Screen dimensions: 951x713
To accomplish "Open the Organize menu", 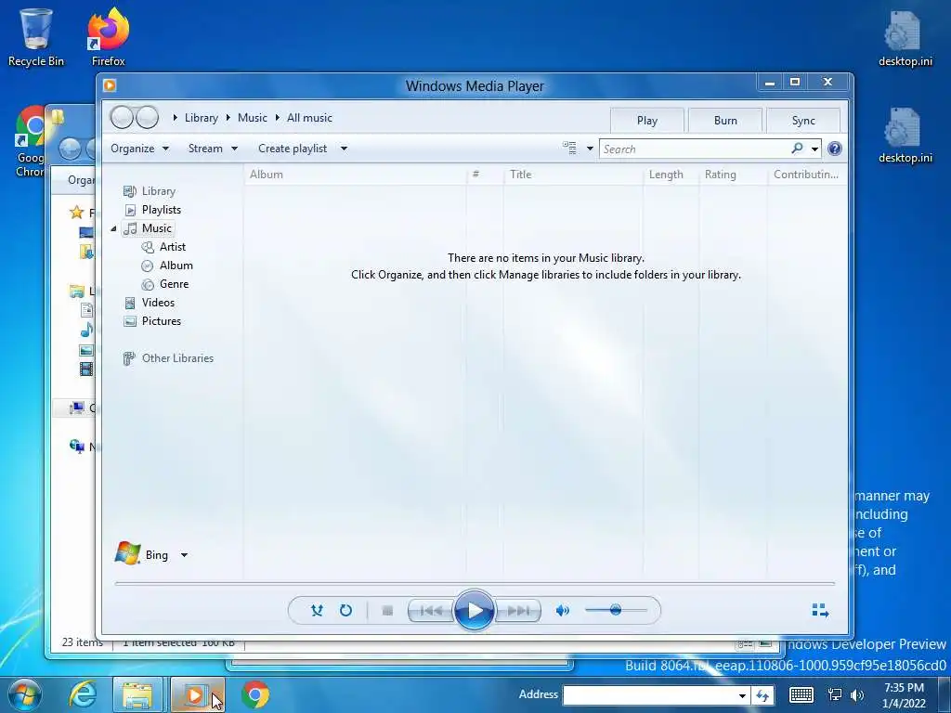I will point(139,149).
